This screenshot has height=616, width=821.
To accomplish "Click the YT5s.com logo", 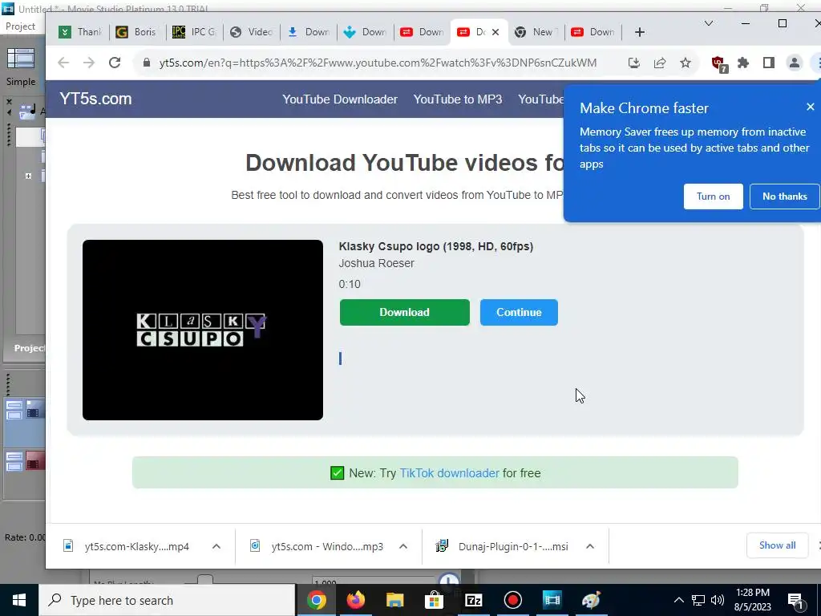I will [x=95, y=99].
